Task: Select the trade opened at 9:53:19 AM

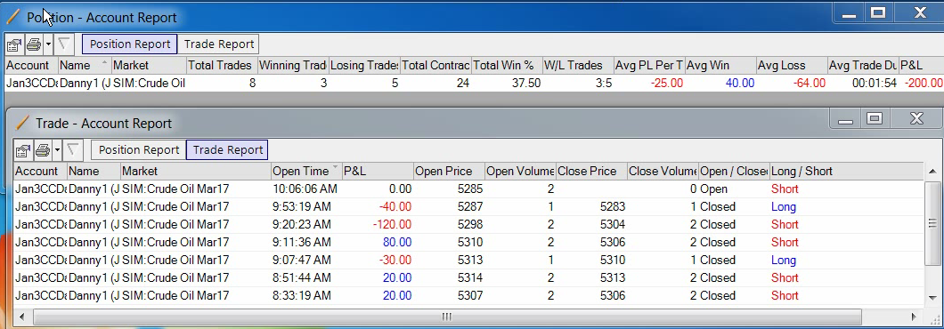Action: 468,207
